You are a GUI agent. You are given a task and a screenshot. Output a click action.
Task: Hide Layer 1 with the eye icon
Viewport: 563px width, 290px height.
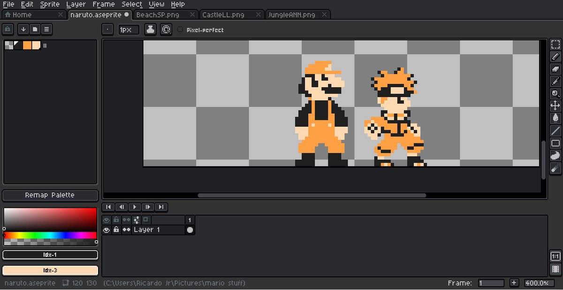(107, 230)
